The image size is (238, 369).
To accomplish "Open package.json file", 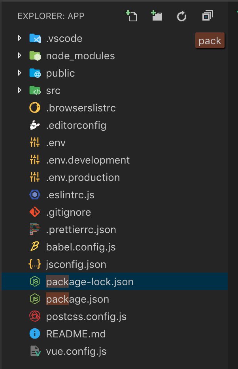I will click(x=77, y=299).
